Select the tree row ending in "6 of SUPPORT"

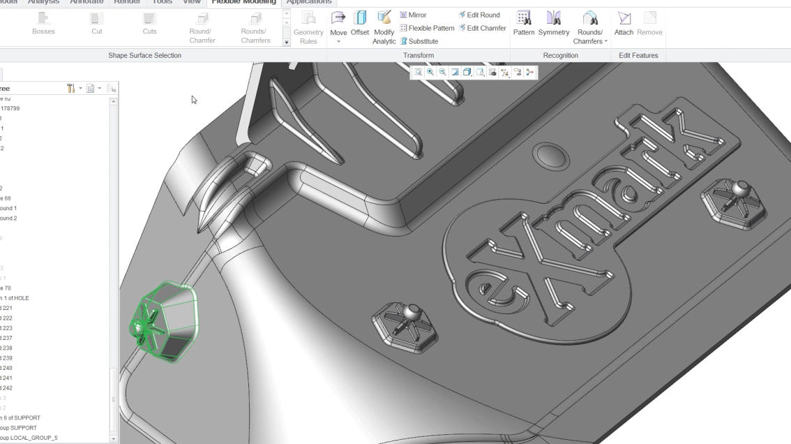point(20,417)
